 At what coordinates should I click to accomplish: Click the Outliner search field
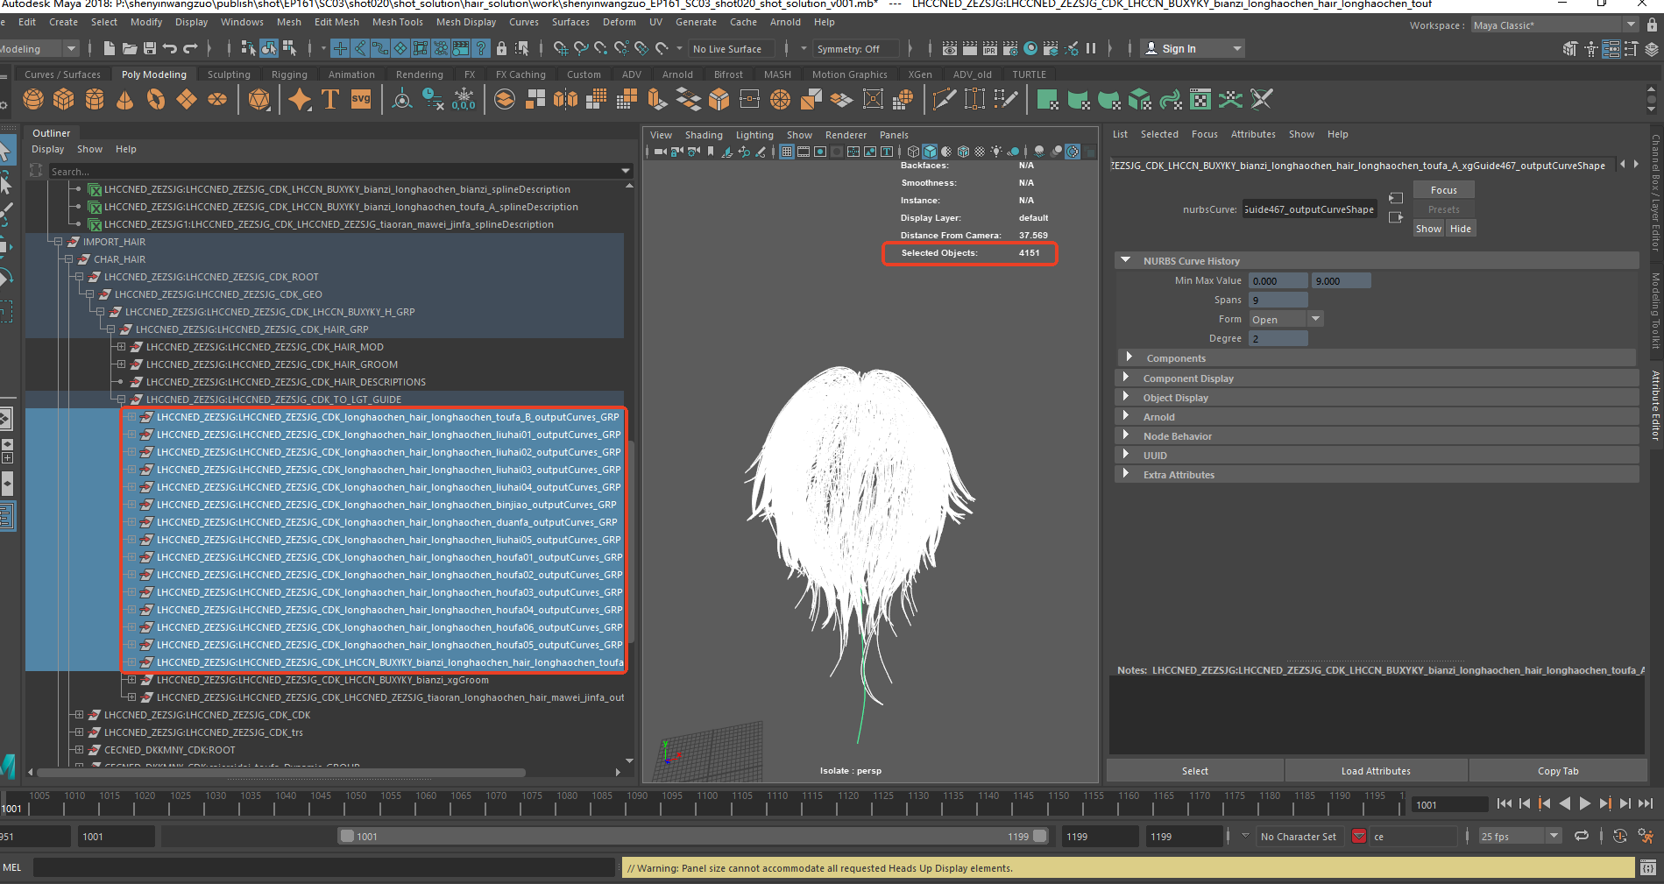coord(333,171)
